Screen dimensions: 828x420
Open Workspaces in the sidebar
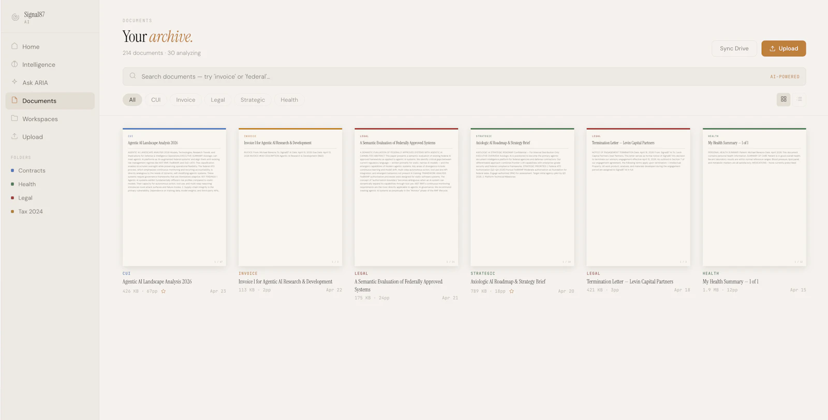click(x=50, y=119)
